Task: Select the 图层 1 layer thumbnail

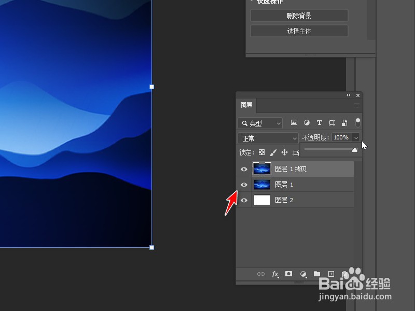Action: (262, 185)
